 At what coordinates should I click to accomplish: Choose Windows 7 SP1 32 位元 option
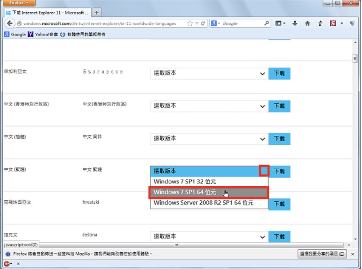(209, 182)
